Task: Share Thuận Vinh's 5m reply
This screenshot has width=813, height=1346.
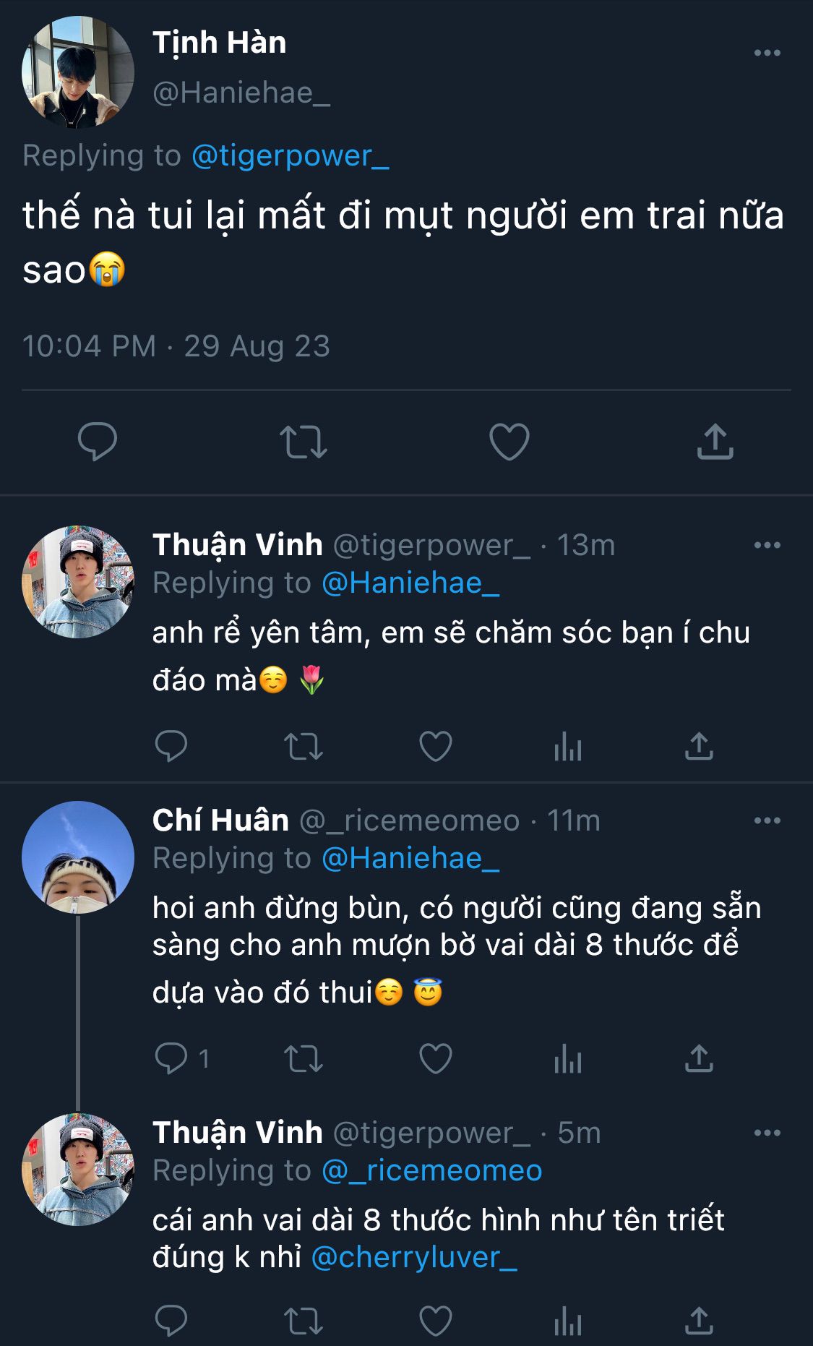Action: coord(699,1321)
